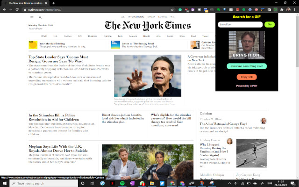Open the NYT hamburger sections menu

(x=32, y=17)
